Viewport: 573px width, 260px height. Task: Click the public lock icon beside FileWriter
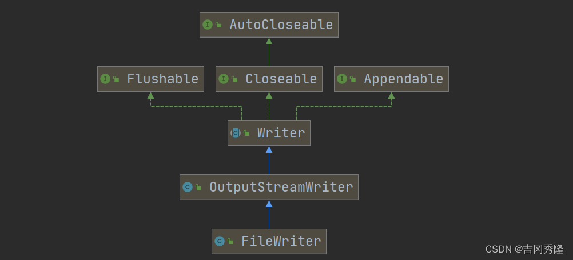point(230,242)
